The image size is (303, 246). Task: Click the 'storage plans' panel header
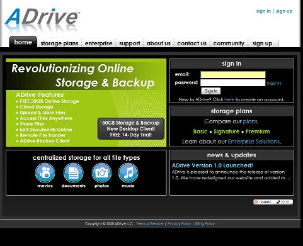tap(232, 111)
